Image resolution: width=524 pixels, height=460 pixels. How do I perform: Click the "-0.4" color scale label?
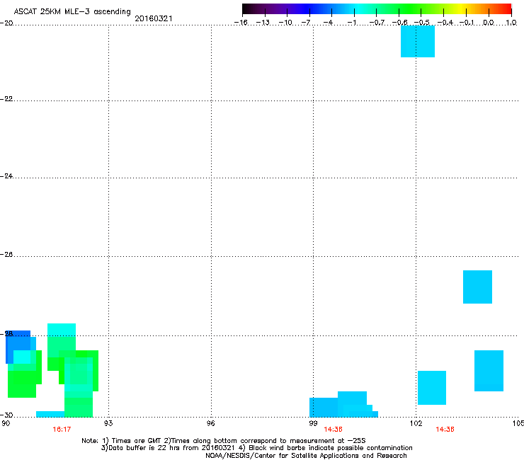click(x=445, y=23)
